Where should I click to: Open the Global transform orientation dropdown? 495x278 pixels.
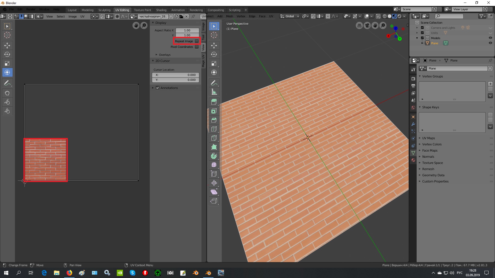(290, 16)
